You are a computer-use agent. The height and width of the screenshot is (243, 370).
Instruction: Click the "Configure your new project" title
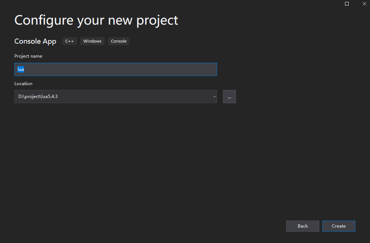point(96,20)
